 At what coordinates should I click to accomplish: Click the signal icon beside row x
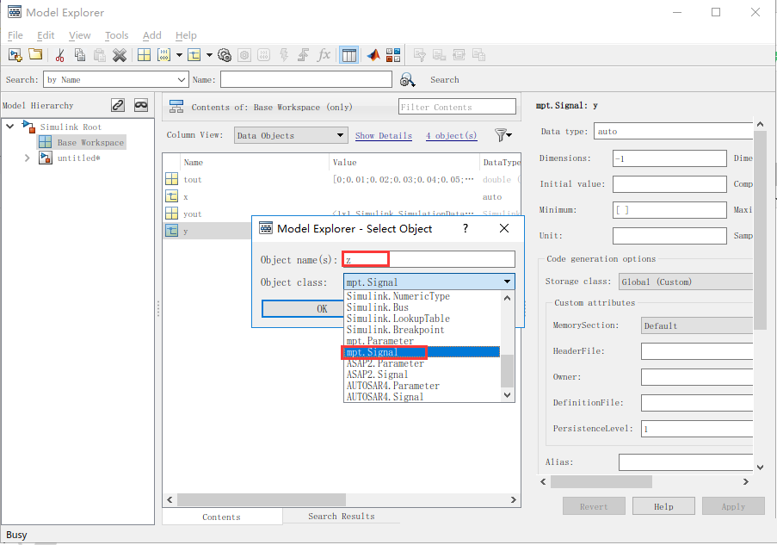[x=171, y=196]
